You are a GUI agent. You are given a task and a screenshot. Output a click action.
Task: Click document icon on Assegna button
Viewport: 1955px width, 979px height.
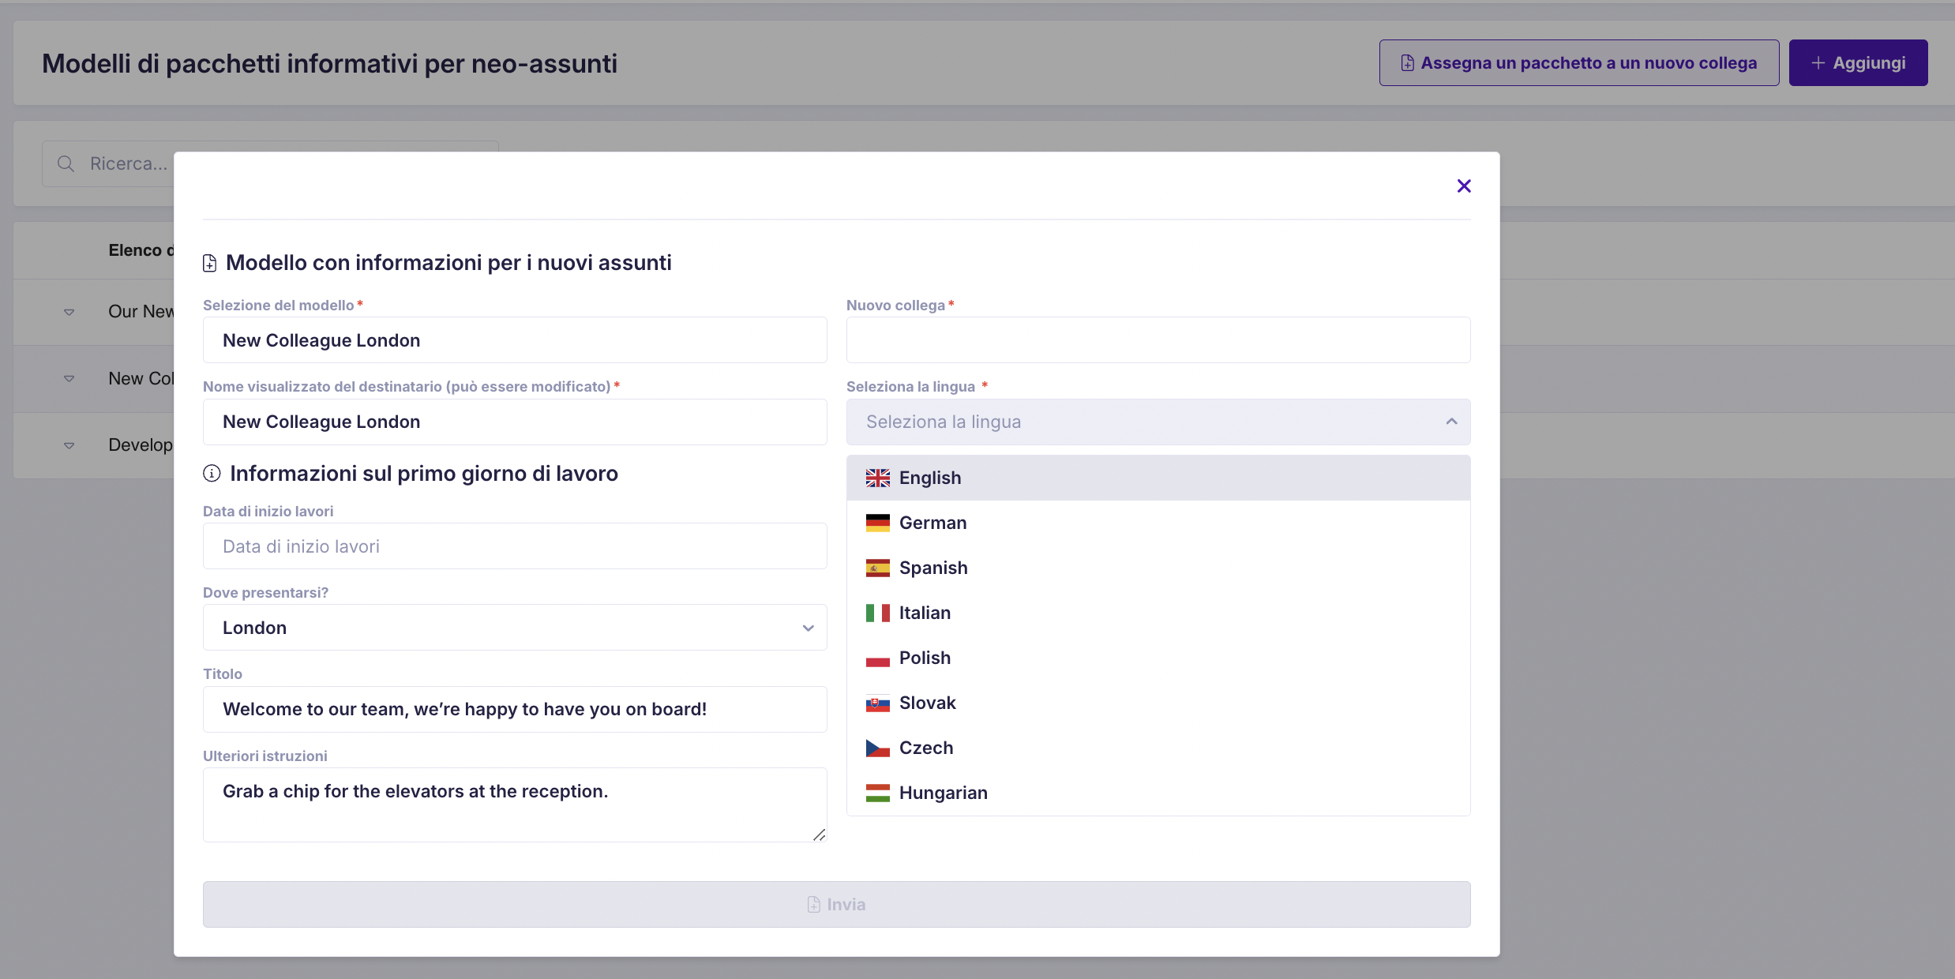click(1407, 62)
